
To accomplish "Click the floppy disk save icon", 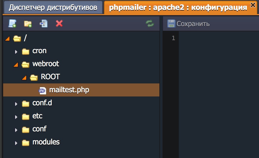I will pyautogui.click(x=171, y=24).
